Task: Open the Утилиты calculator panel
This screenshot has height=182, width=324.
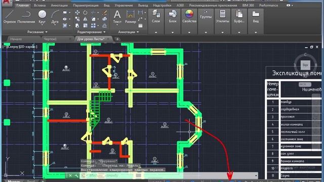Action: coord(223,16)
